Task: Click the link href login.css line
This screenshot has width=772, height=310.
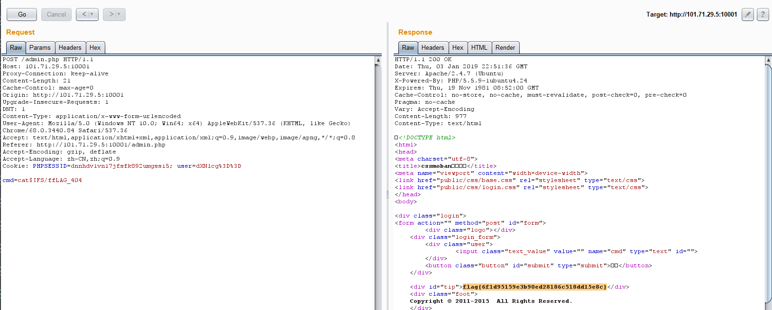Action: pos(522,187)
